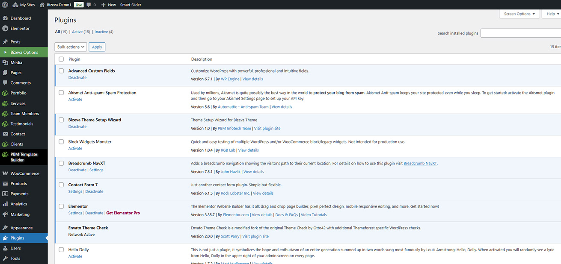Focus the Search installed plugins field

521,33
